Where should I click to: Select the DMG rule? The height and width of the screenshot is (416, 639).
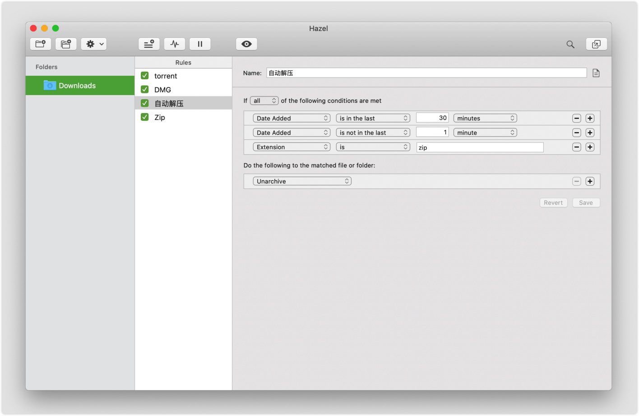pos(183,90)
